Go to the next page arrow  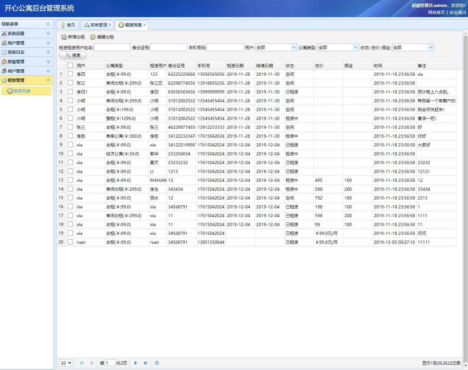(136, 363)
